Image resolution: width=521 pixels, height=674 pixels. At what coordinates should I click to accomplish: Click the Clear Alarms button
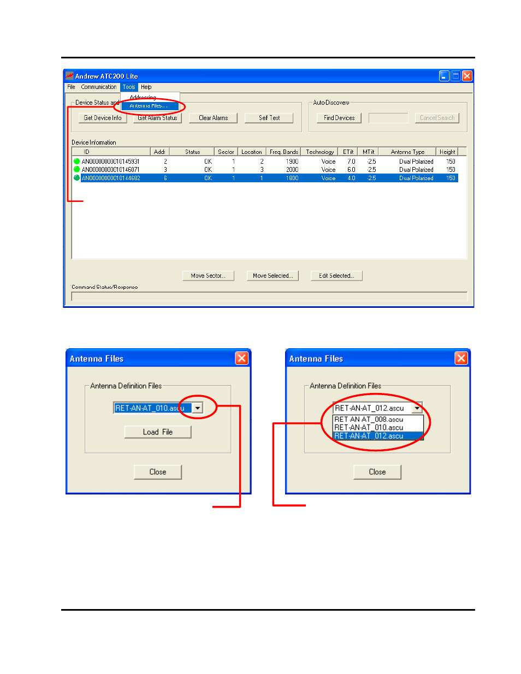point(213,118)
